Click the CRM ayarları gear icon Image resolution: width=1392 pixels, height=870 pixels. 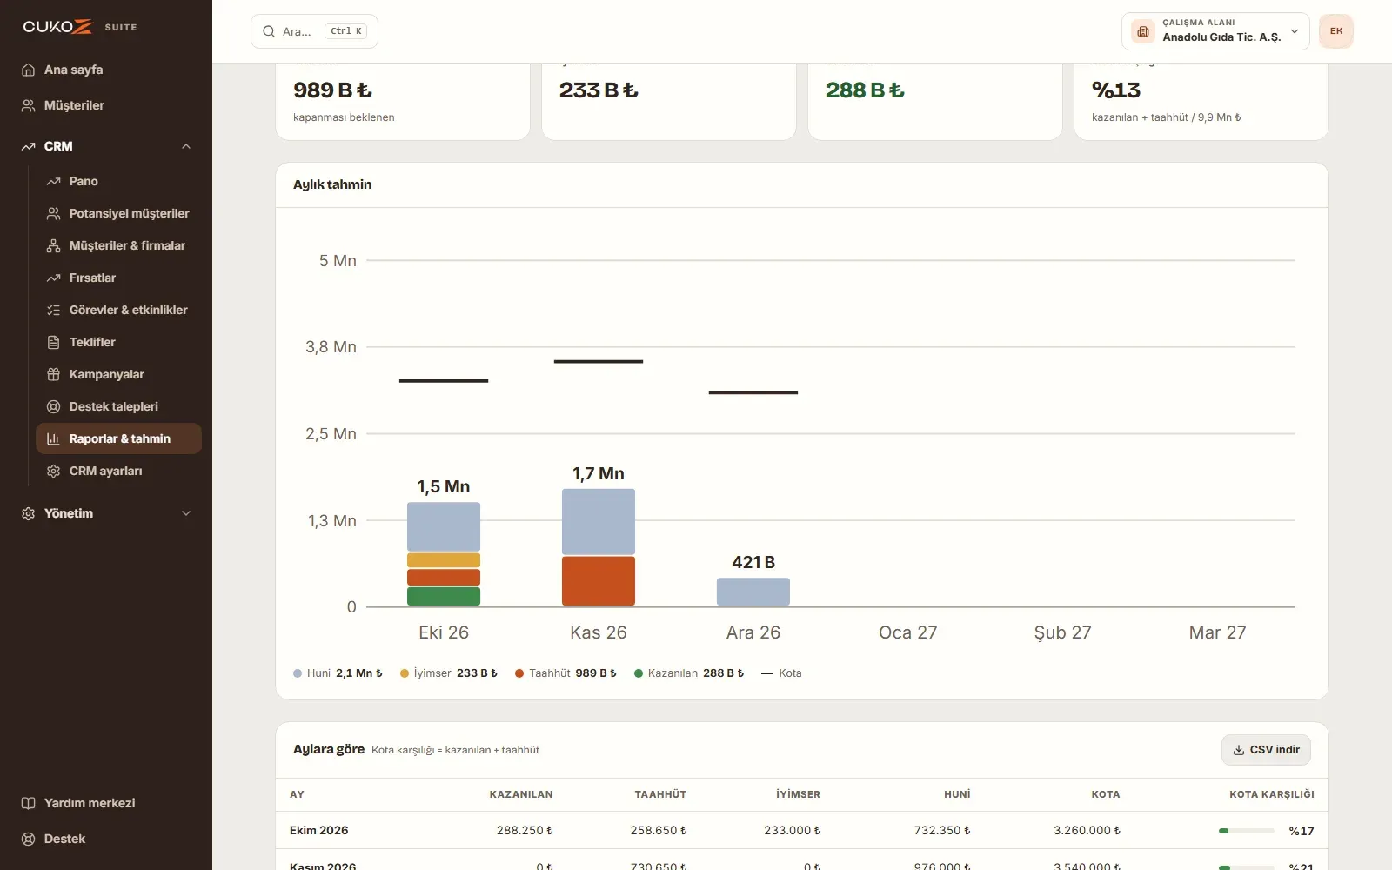click(53, 471)
